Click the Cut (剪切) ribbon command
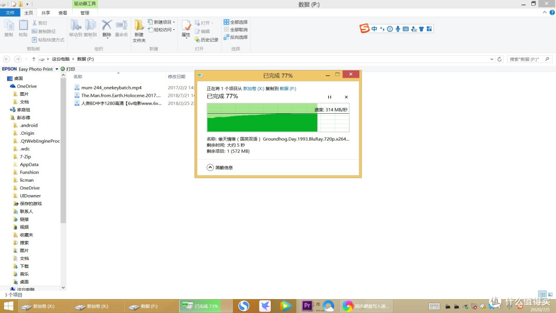 39,23
